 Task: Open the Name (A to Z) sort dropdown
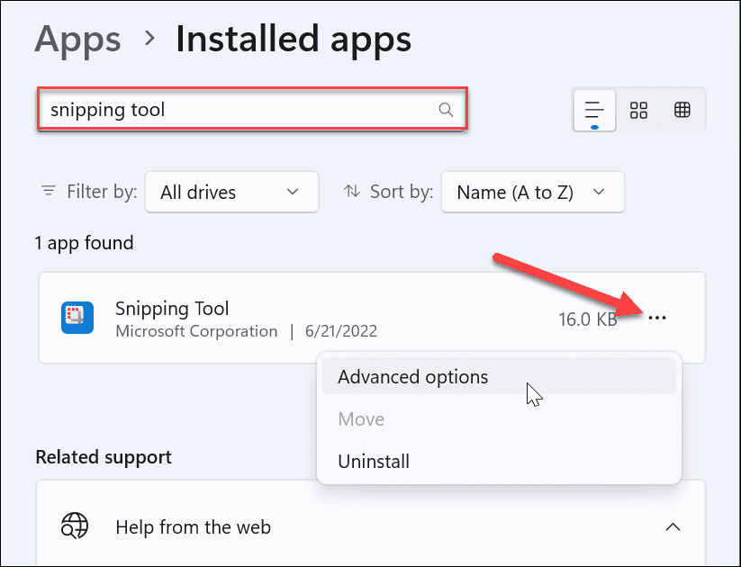pyautogui.click(x=531, y=192)
